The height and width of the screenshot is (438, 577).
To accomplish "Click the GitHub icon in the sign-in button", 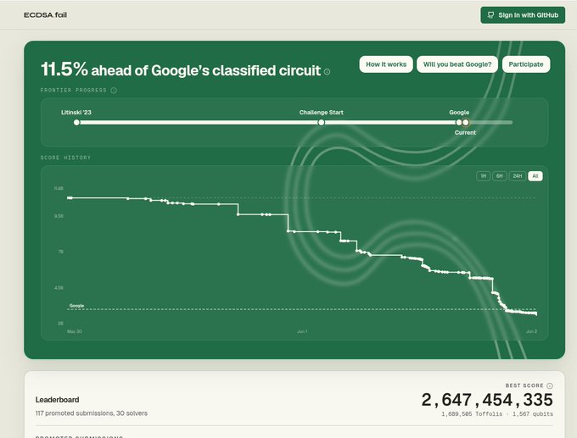I will coord(490,15).
